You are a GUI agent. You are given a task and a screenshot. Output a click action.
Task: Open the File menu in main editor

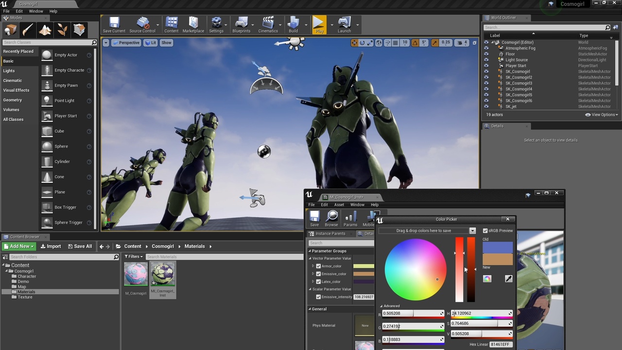[x=6, y=11]
